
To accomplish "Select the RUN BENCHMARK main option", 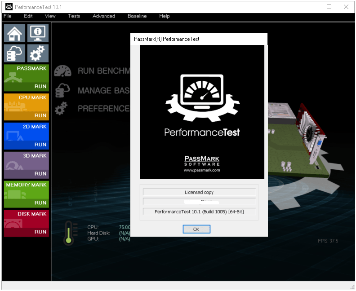I will (x=104, y=71).
